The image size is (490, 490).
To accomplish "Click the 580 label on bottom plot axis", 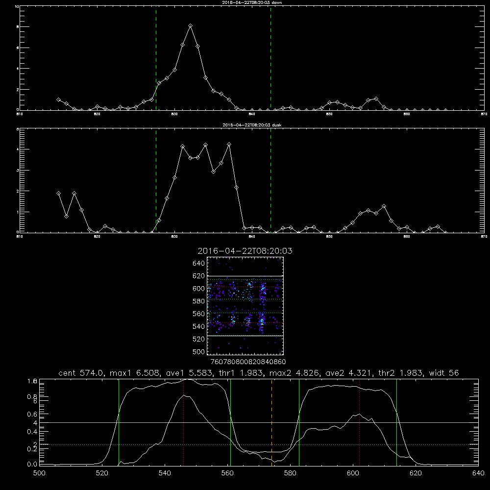I will [x=290, y=473].
